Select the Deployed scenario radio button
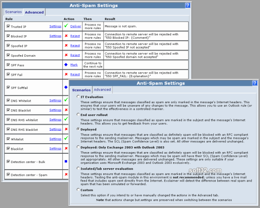This screenshot has width=260, height=208. [78, 129]
